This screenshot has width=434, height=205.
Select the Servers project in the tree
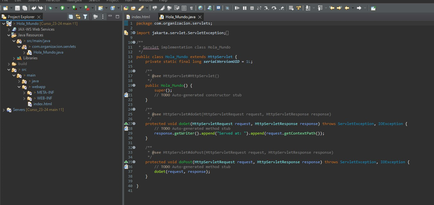[19, 110]
